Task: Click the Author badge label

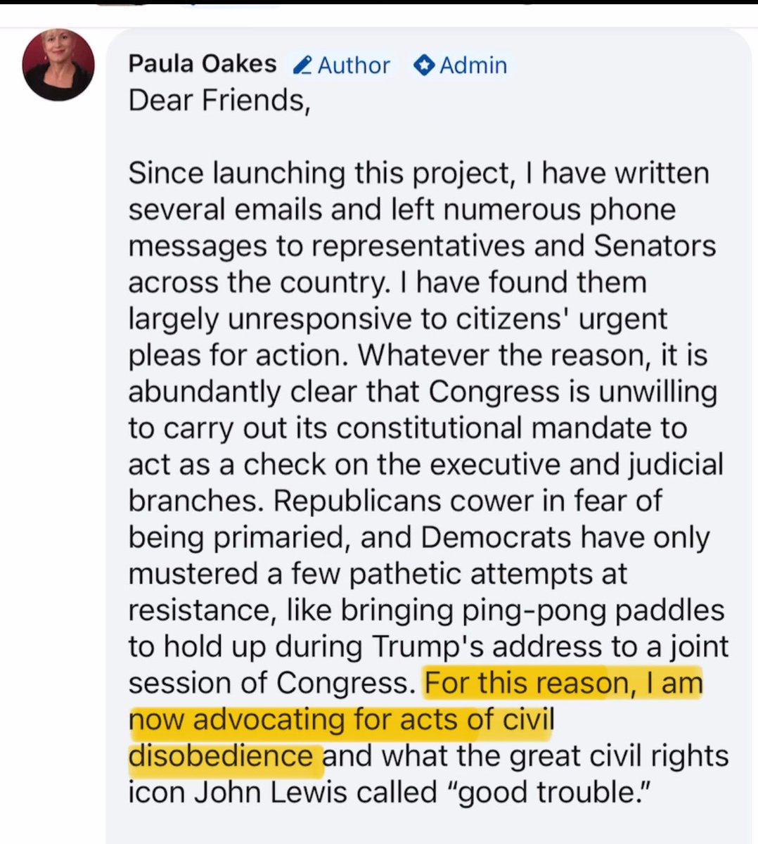Action: click(x=354, y=65)
